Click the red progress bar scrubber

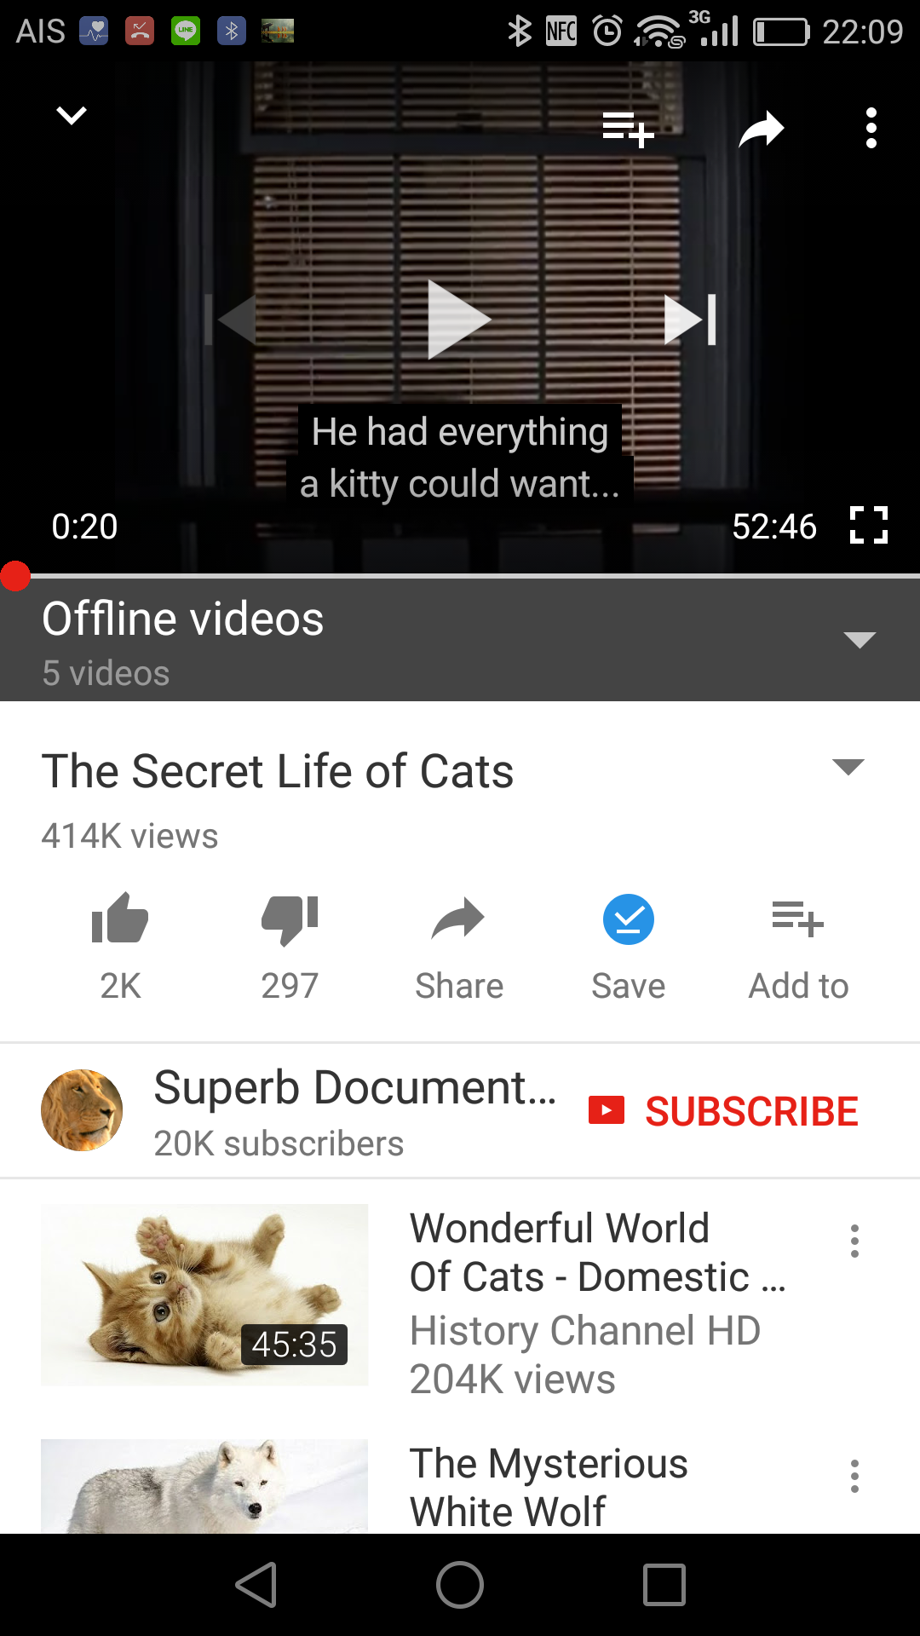(x=15, y=576)
